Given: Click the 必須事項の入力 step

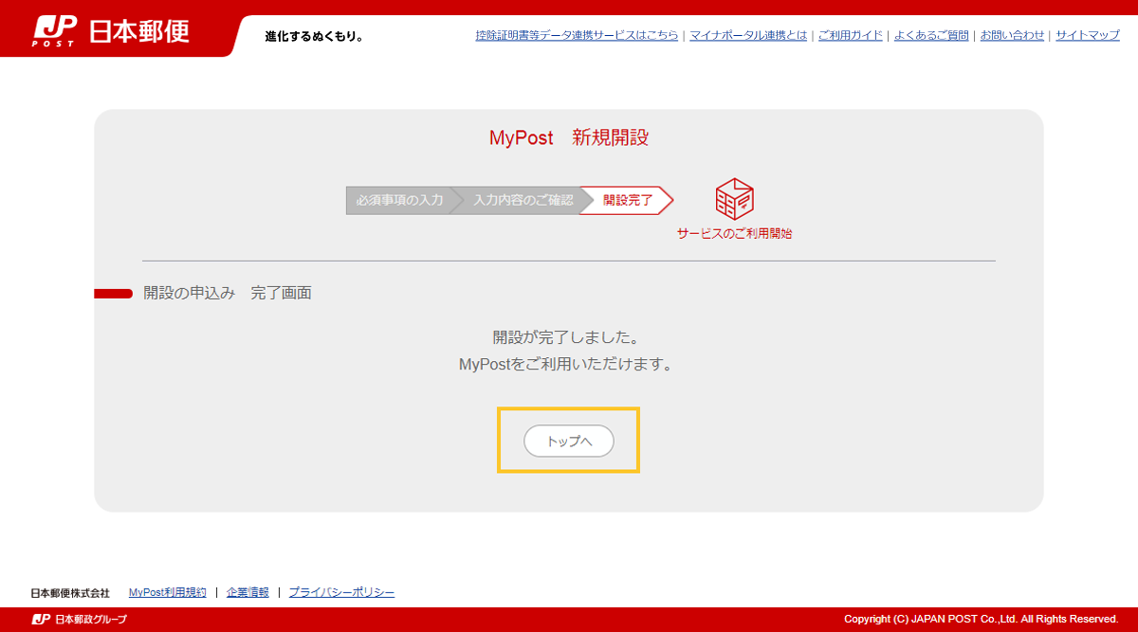Looking at the screenshot, I should click(x=399, y=201).
